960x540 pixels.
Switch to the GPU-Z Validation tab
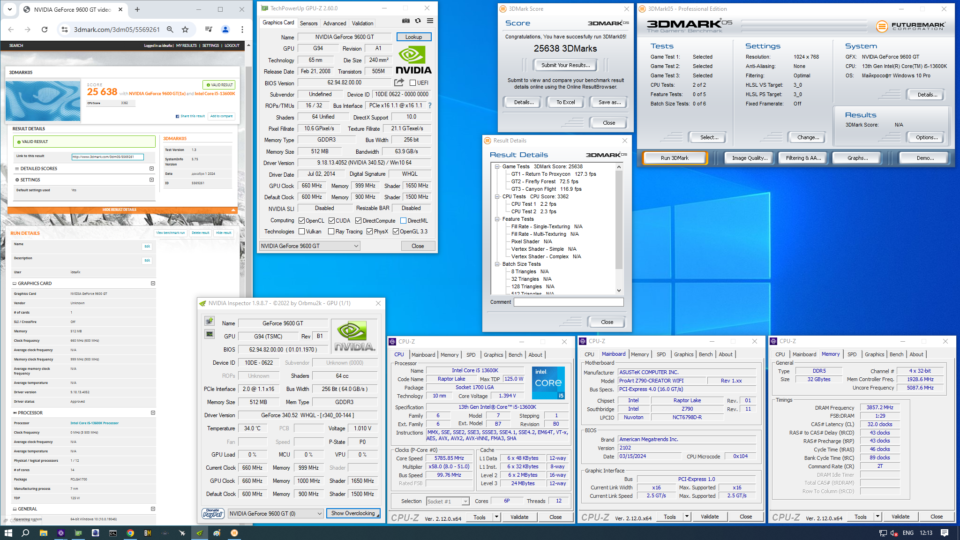point(362,23)
